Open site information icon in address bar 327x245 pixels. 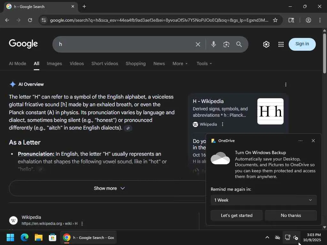(x=43, y=20)
